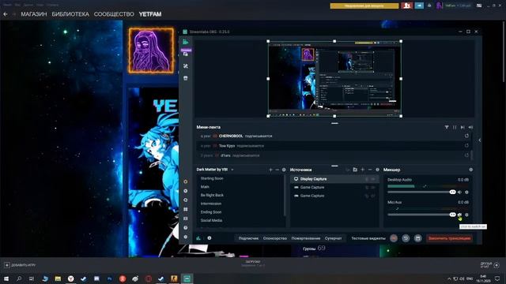Collapse the side panel chevron beside mini feed
The width and height of the screenshot is (506, 284).
[x=480, y=140]
